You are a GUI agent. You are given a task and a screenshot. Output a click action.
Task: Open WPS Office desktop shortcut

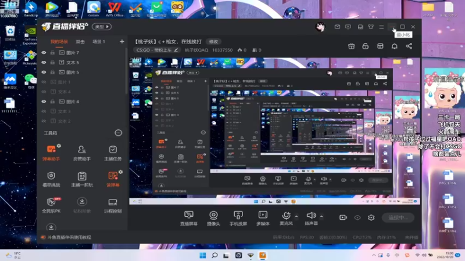point(115,9)
